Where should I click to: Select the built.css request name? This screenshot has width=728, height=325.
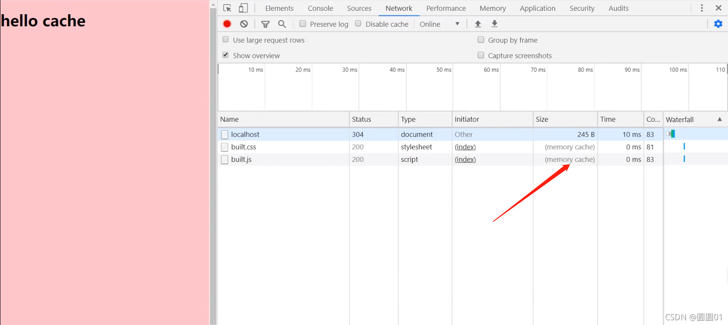(244, 147)
